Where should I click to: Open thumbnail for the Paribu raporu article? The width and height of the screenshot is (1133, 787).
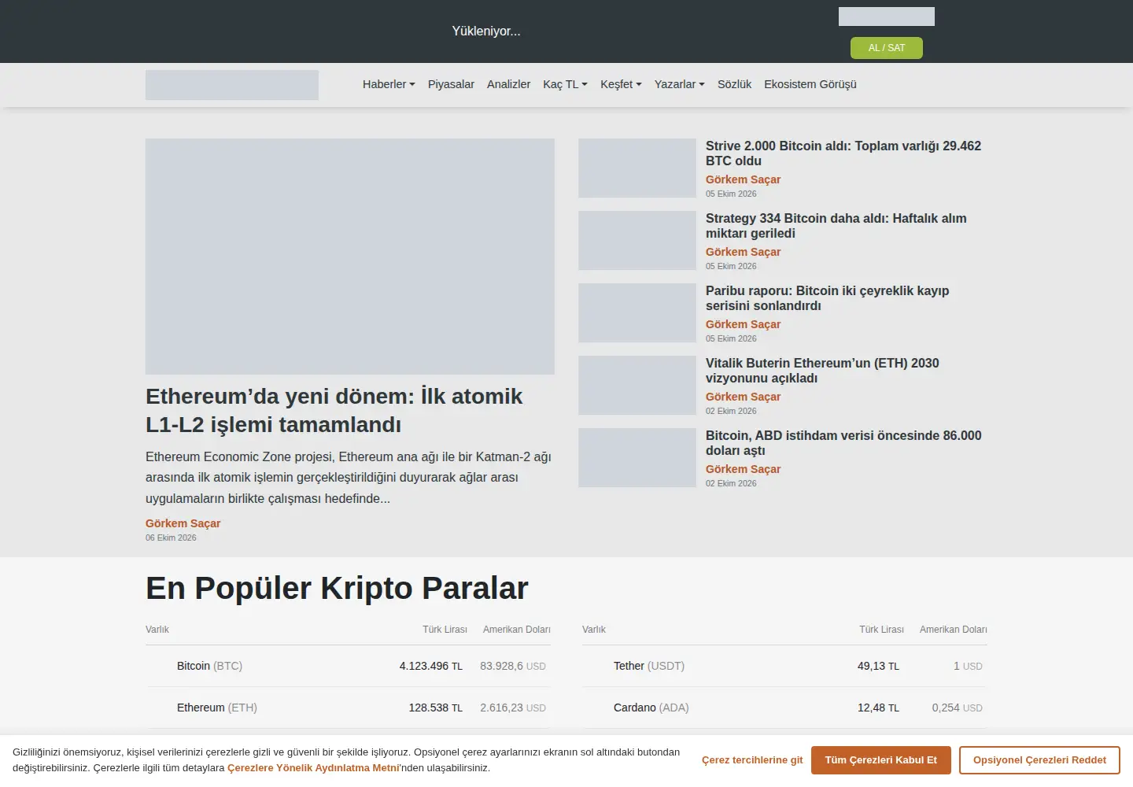[637, 313]
